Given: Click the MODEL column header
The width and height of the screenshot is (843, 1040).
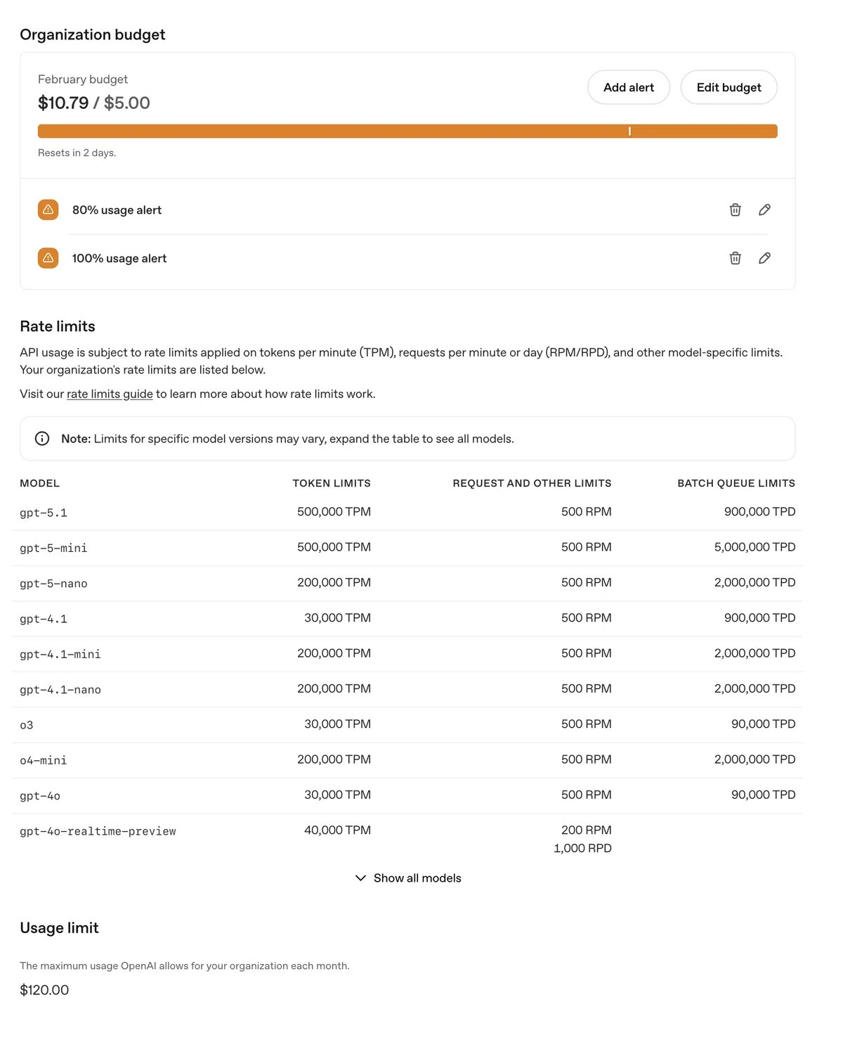Looking at the screenshot, I should (40, 483).
